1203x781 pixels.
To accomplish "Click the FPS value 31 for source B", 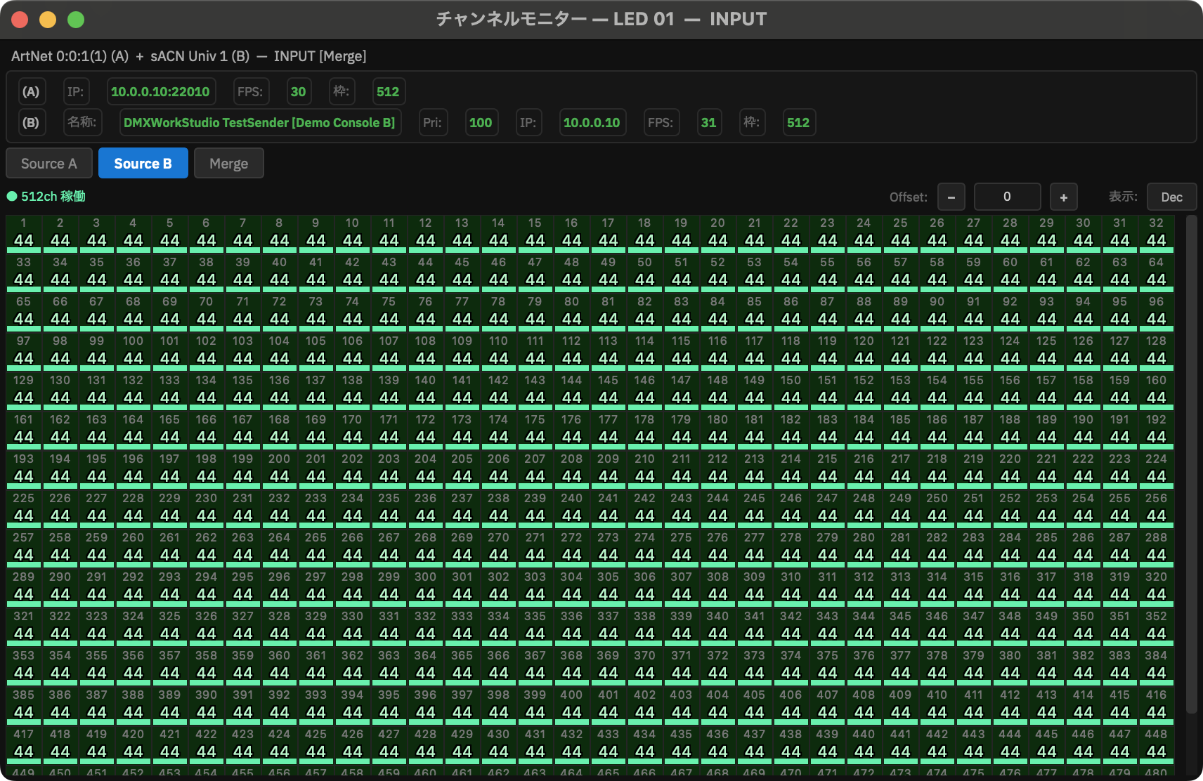I will pos(708,123).
